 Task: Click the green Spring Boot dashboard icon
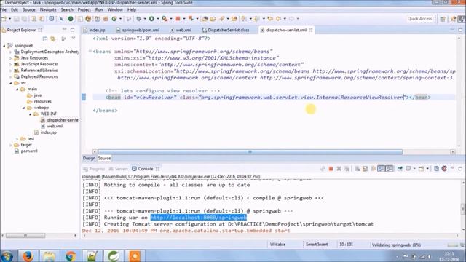point(71,19)
